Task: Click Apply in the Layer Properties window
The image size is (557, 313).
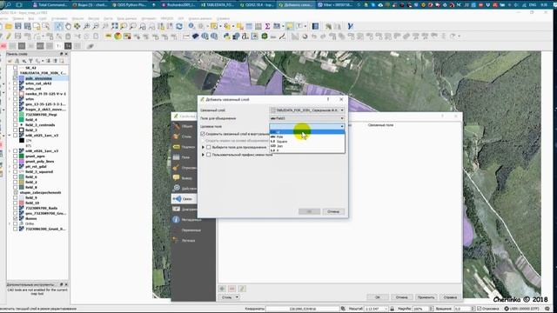Action: (x=426, y=297)
